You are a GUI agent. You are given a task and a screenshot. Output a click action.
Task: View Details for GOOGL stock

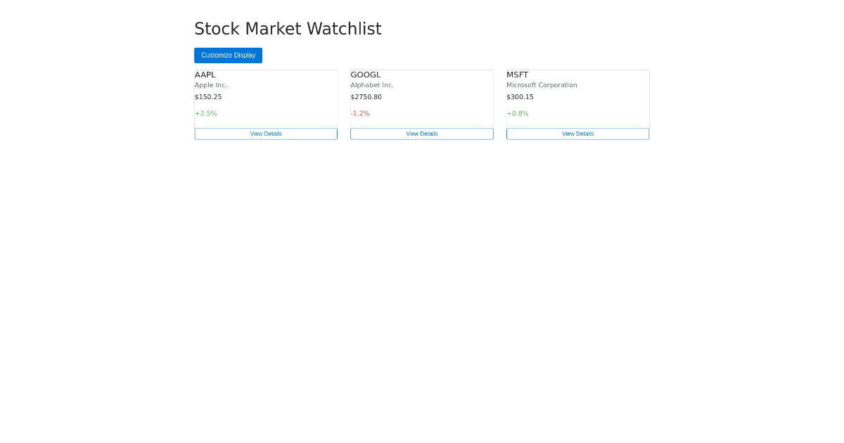(x=422, y=134)
